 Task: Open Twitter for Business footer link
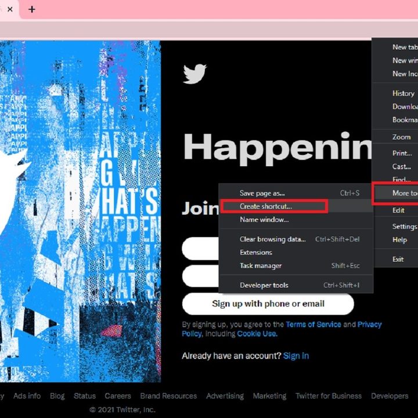329,396
